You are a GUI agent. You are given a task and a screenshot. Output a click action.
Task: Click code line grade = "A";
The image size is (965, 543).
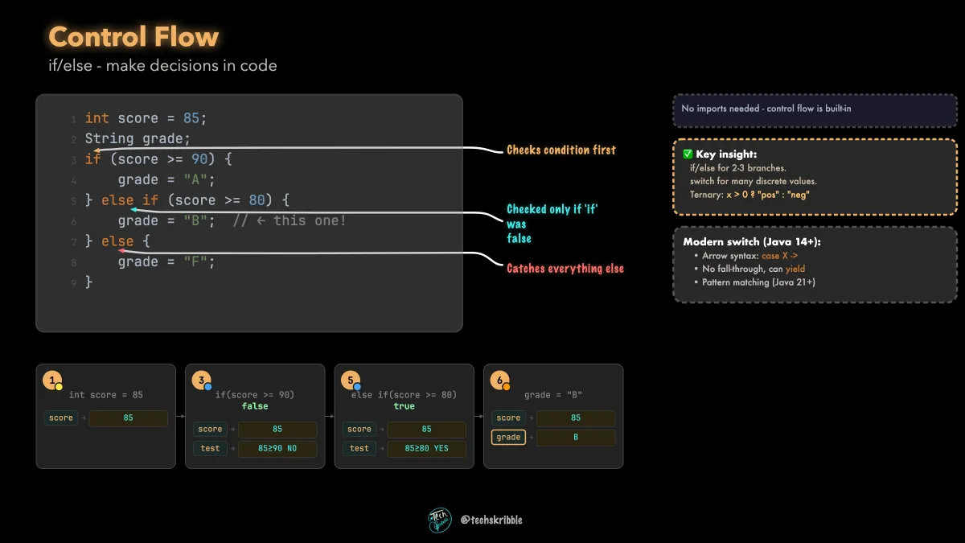coord(166,179)
